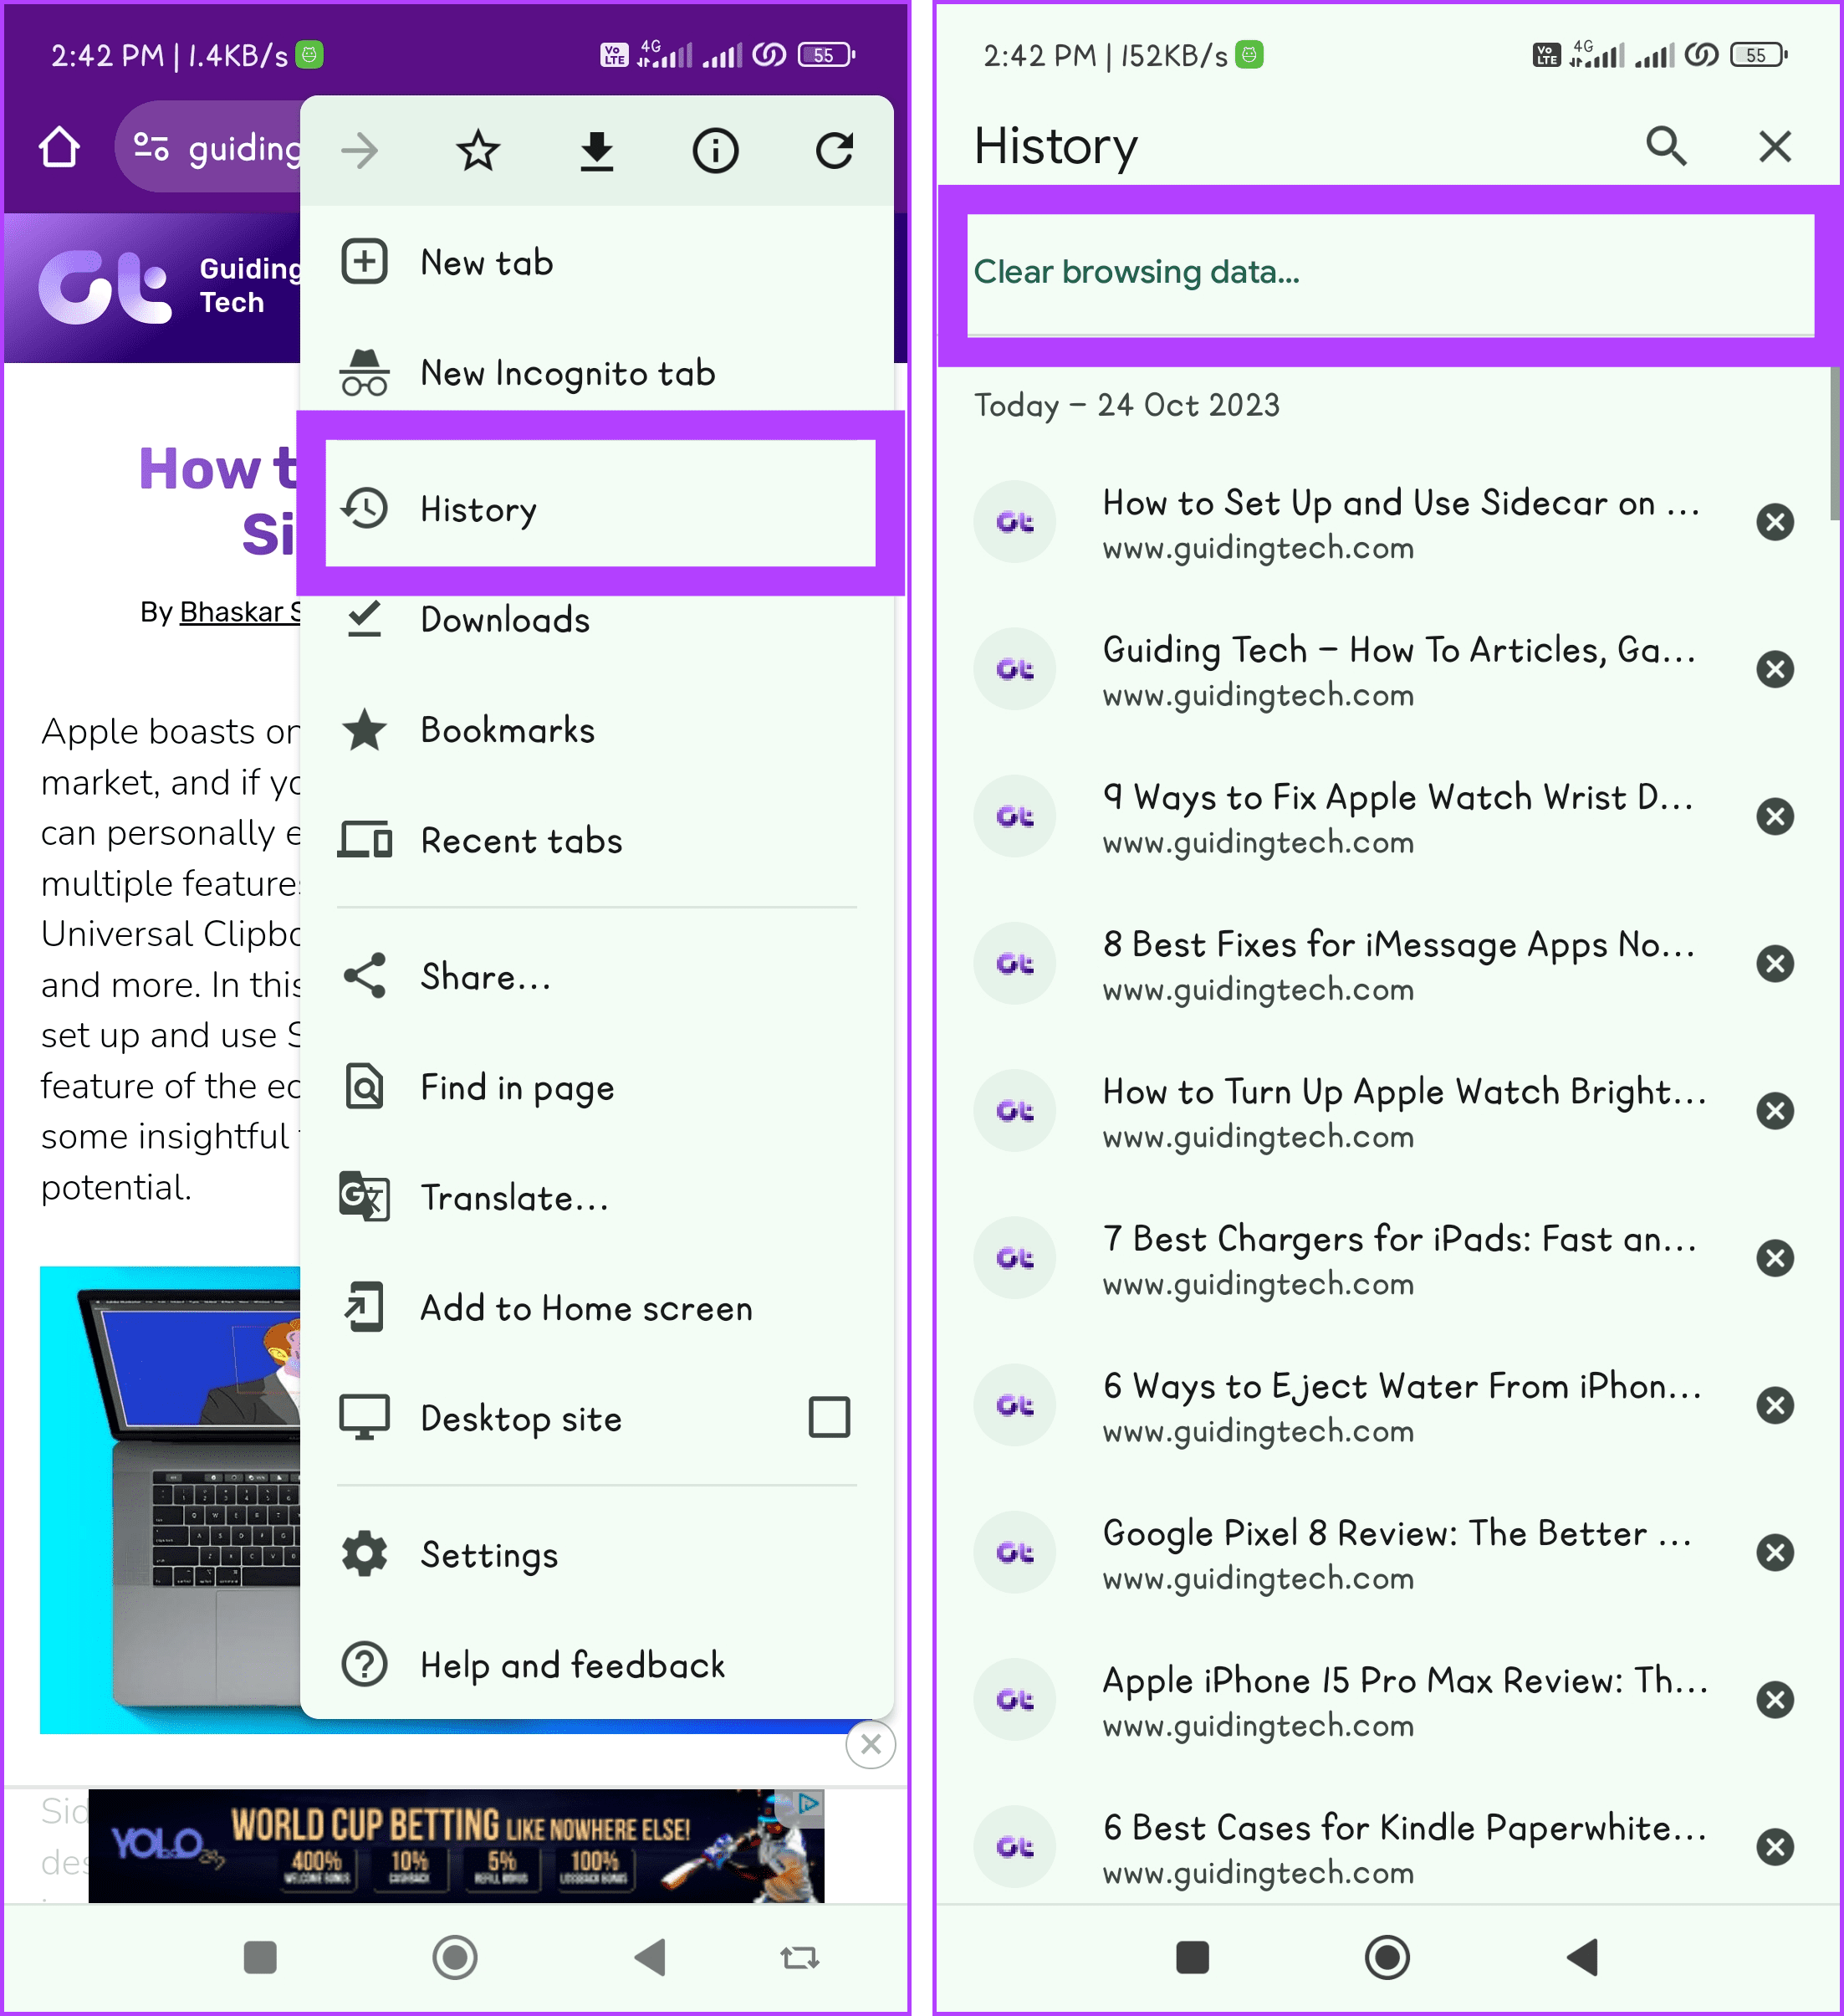Image resolution: width=1844 pixels, height=2016 pixels.
Task: Open New Incognito tab
Action: pyautogui.click(x=596, y=373)
